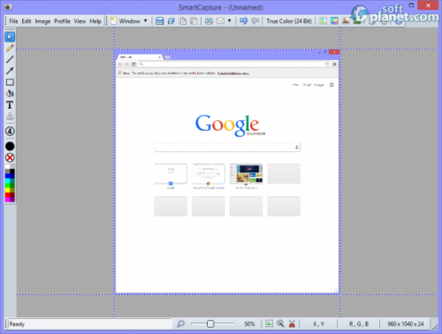Click the Ready status text
The image size is (442, 334).
(17, 324)
